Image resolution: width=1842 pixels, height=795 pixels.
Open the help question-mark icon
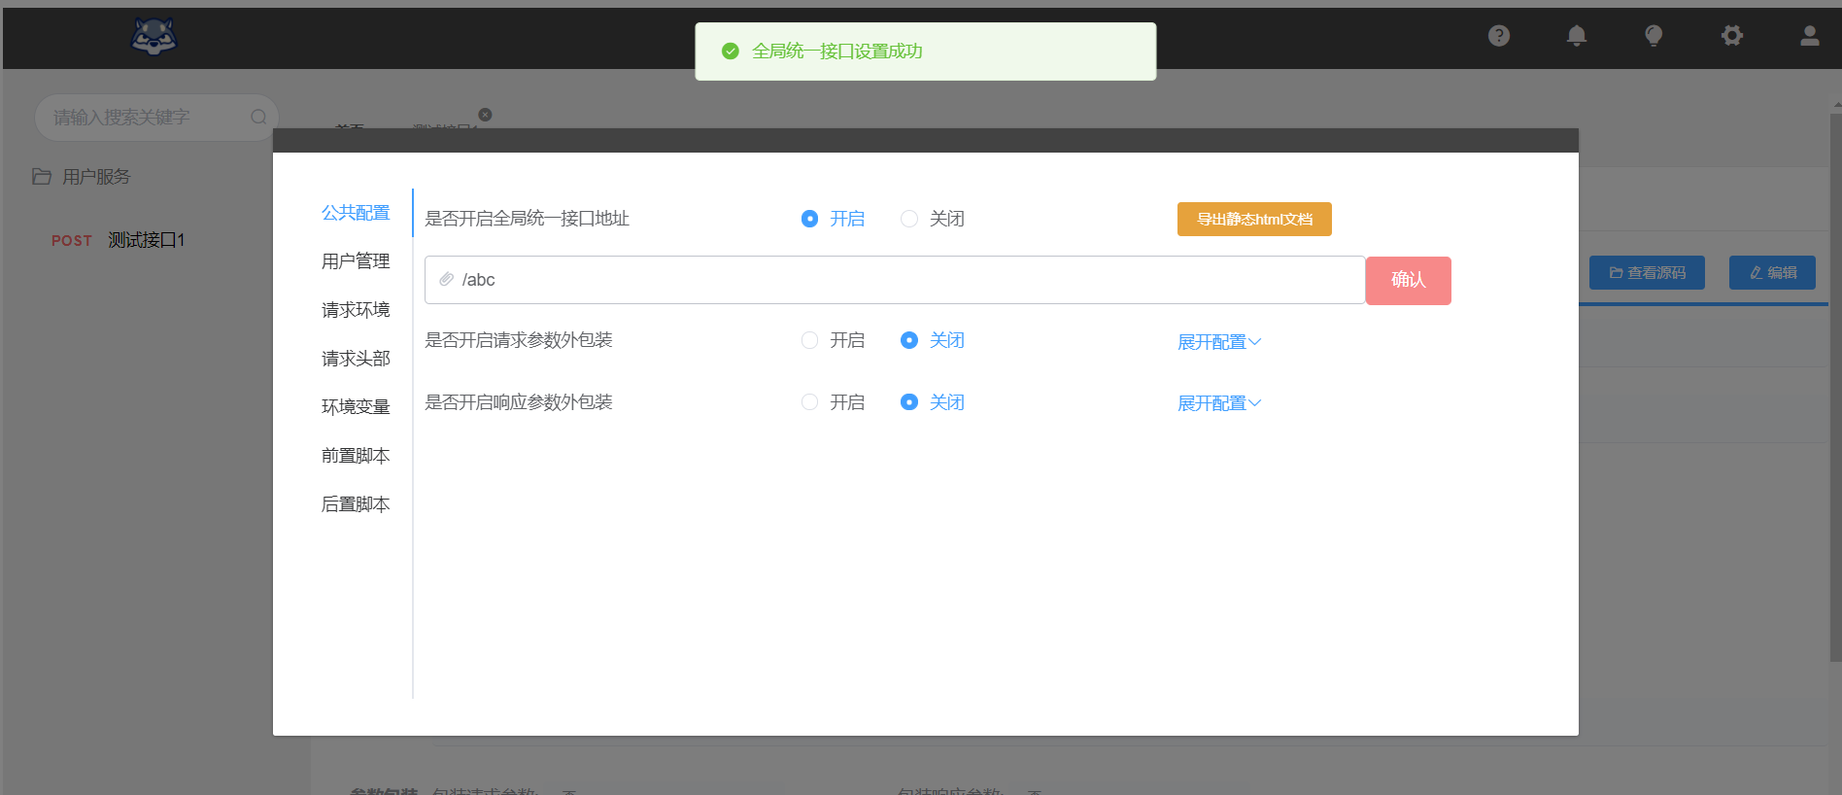point(1499,36)
